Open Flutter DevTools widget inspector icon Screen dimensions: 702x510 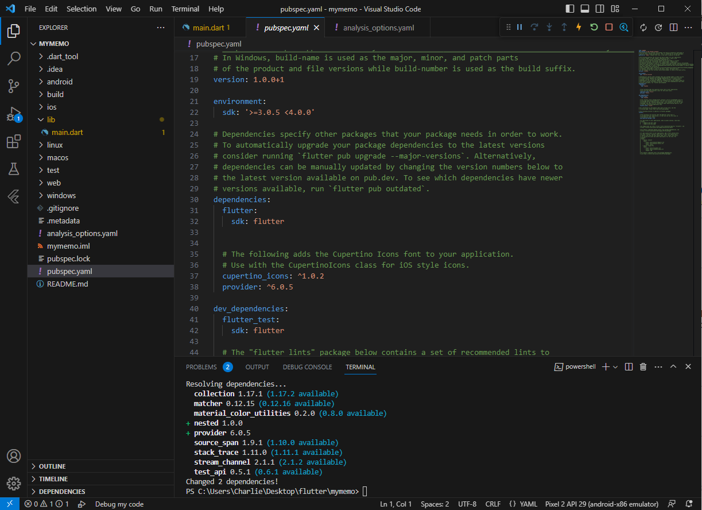coord(624,27)
